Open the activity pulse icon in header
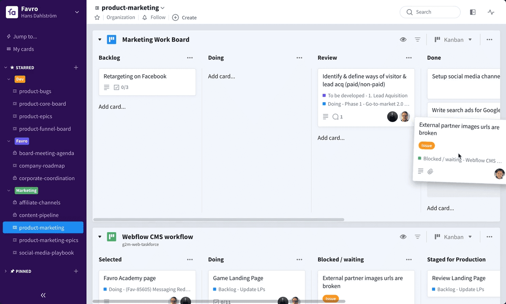Image resolution: width=506 pixels, height=304 pixels. 491,12
